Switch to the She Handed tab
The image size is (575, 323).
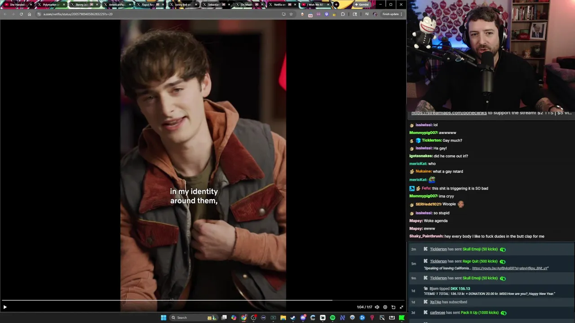coord(17,4)
